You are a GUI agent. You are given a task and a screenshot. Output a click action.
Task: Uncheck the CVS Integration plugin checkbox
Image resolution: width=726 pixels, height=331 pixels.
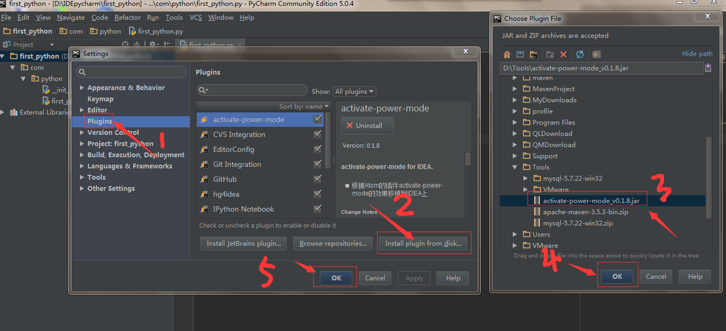coord(318,134)
